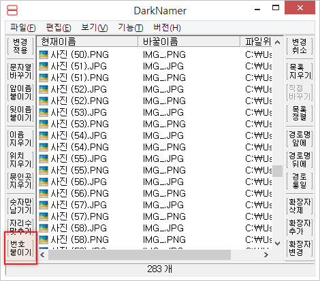Screen dimensions: 320x281
Task: Click the vertical scrollbar thumb
Action: [x=277, y=171]
